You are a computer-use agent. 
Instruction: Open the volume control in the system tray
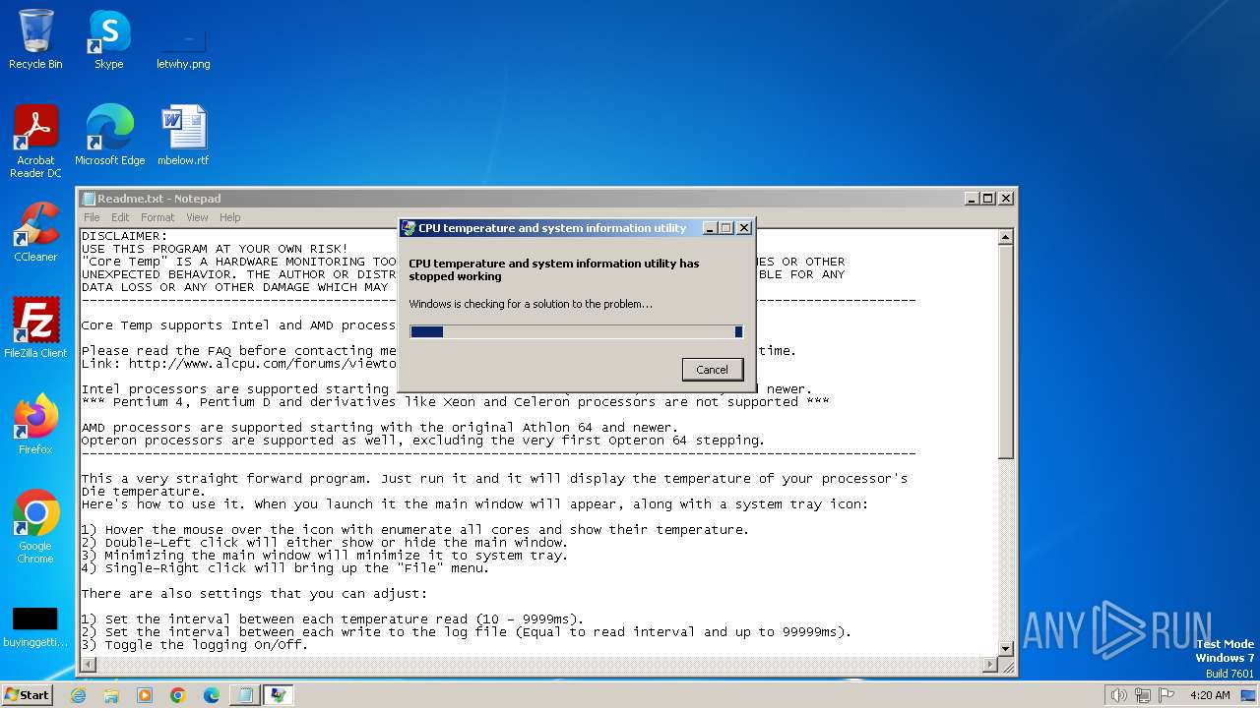click(1118, 695)
